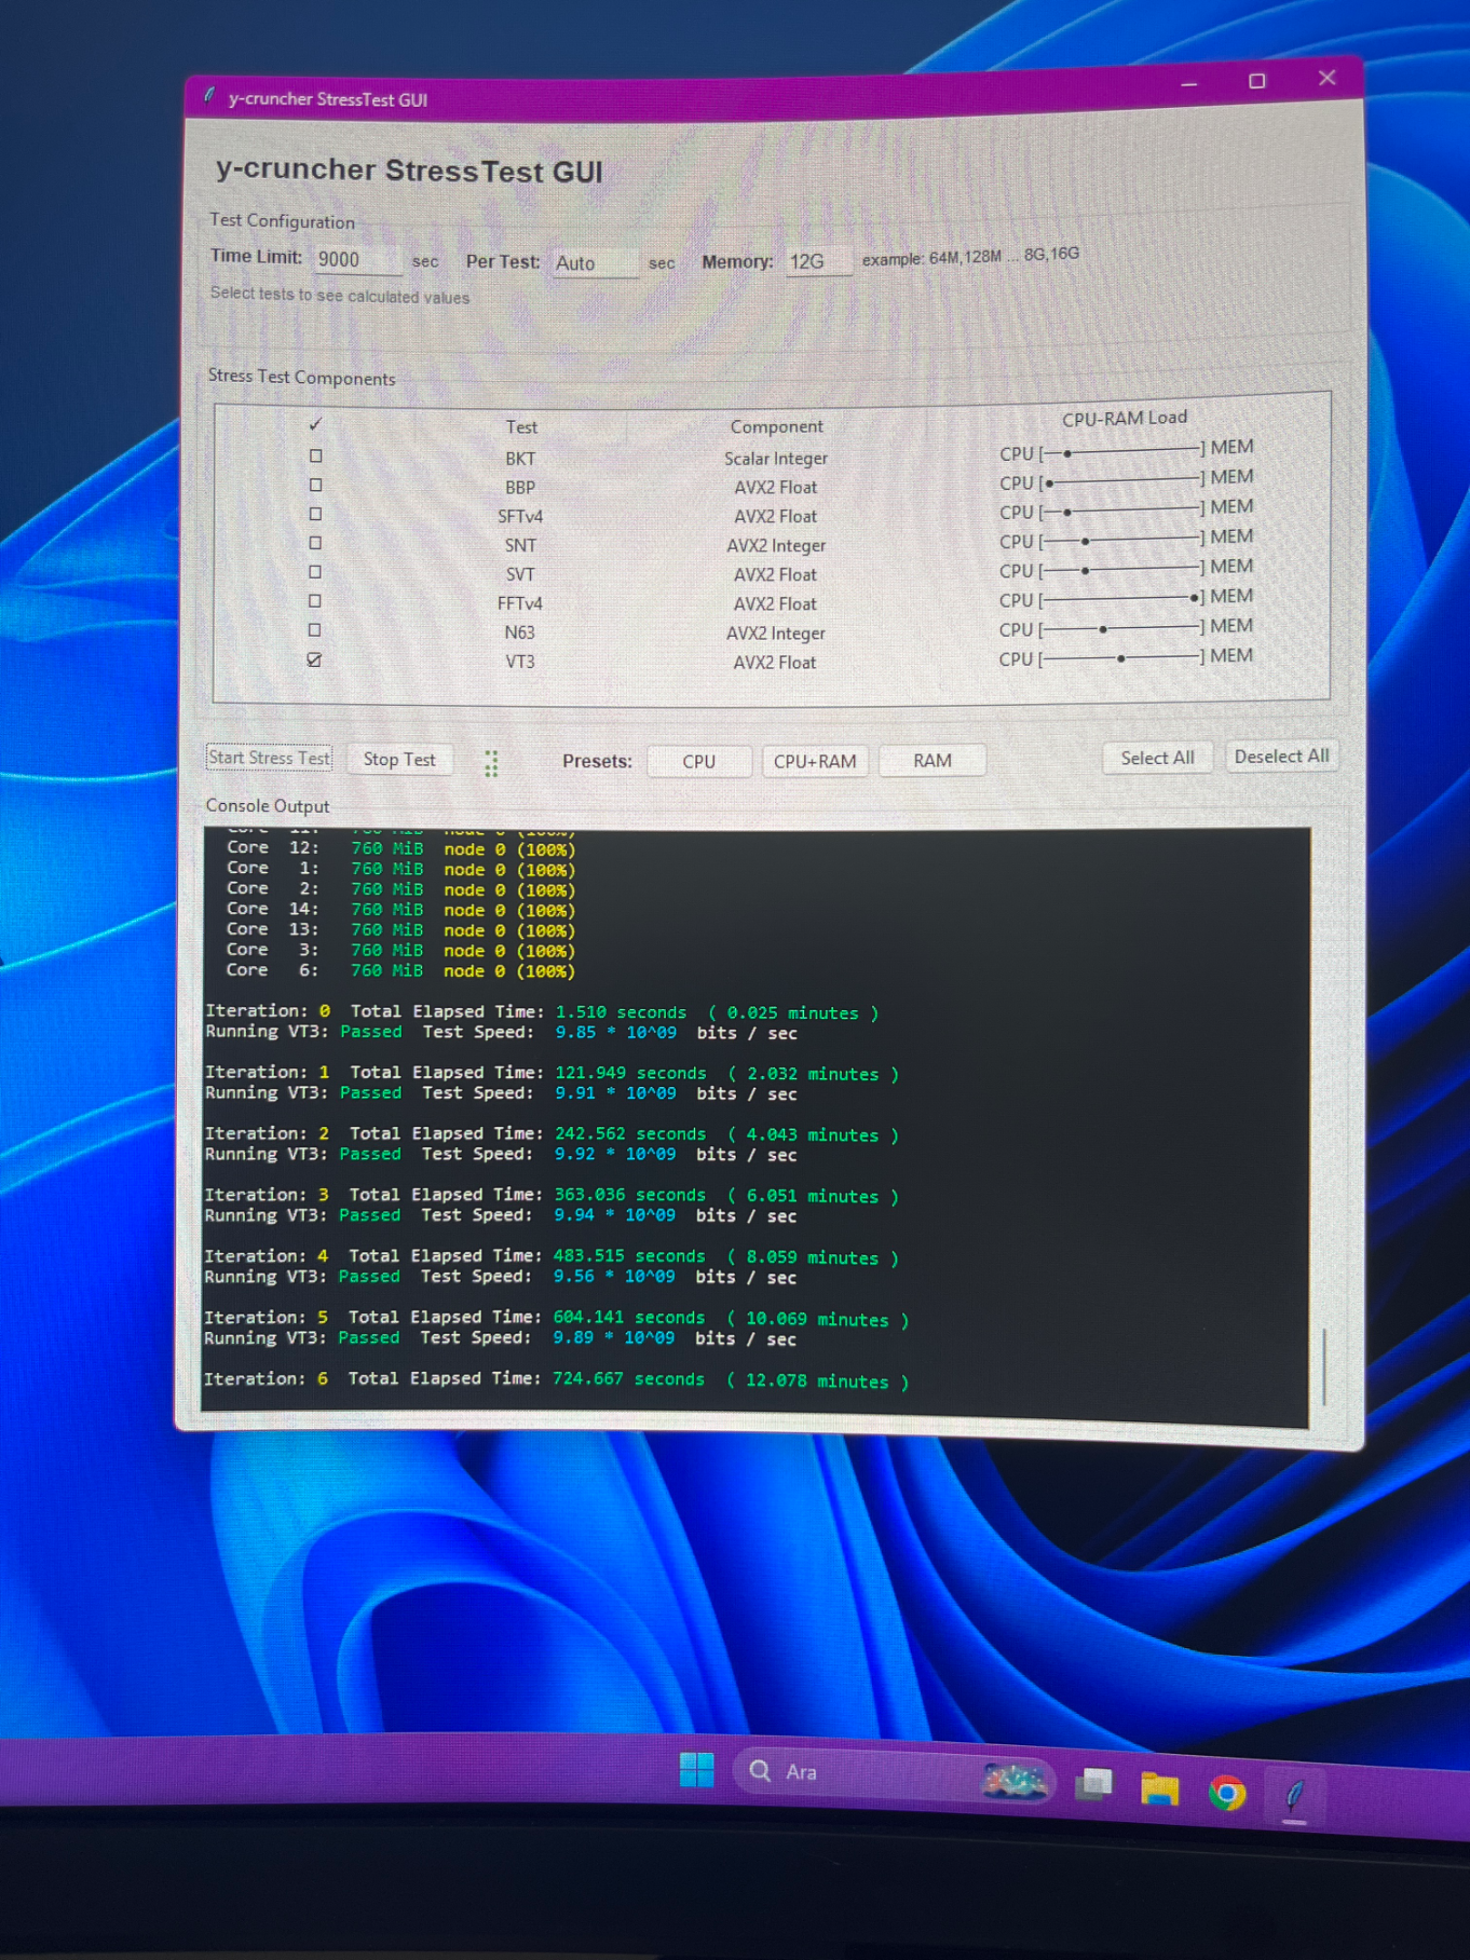Enable the FFTv4 test checkbox
The image size is (1470, 1960).
[315, 602]
